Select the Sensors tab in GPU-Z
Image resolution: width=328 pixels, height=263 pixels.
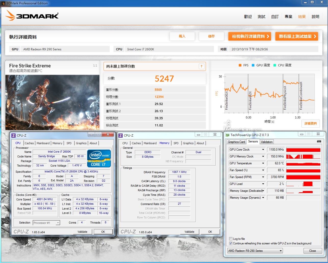(x=253, y=141)
